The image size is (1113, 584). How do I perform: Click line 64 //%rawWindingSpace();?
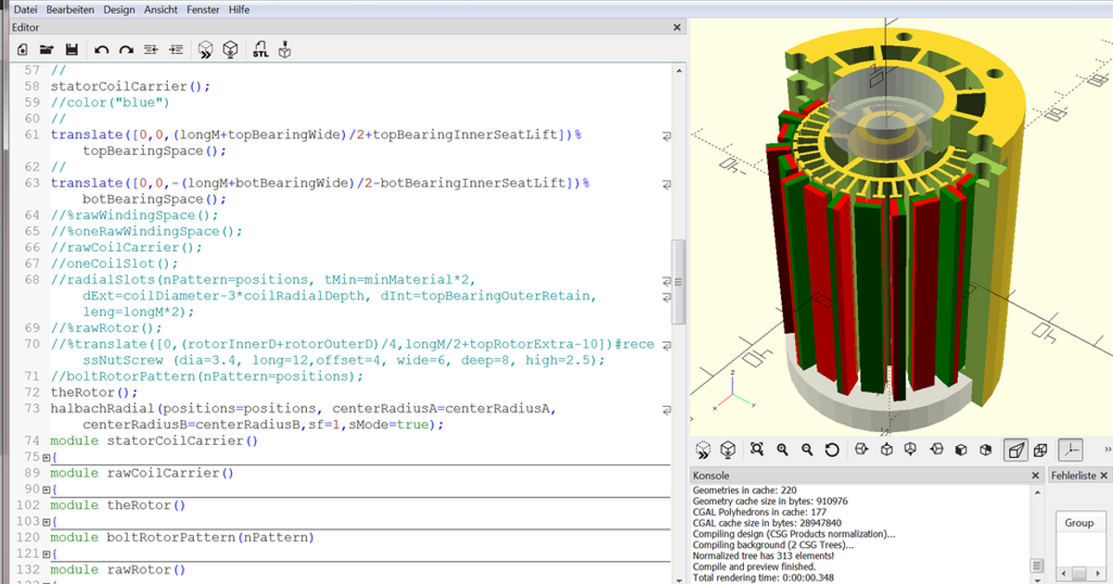pyautogui.click(x=135, y=215)
